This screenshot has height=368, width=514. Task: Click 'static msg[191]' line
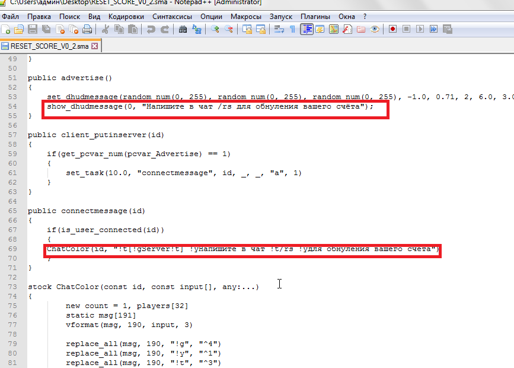[101, 316]
